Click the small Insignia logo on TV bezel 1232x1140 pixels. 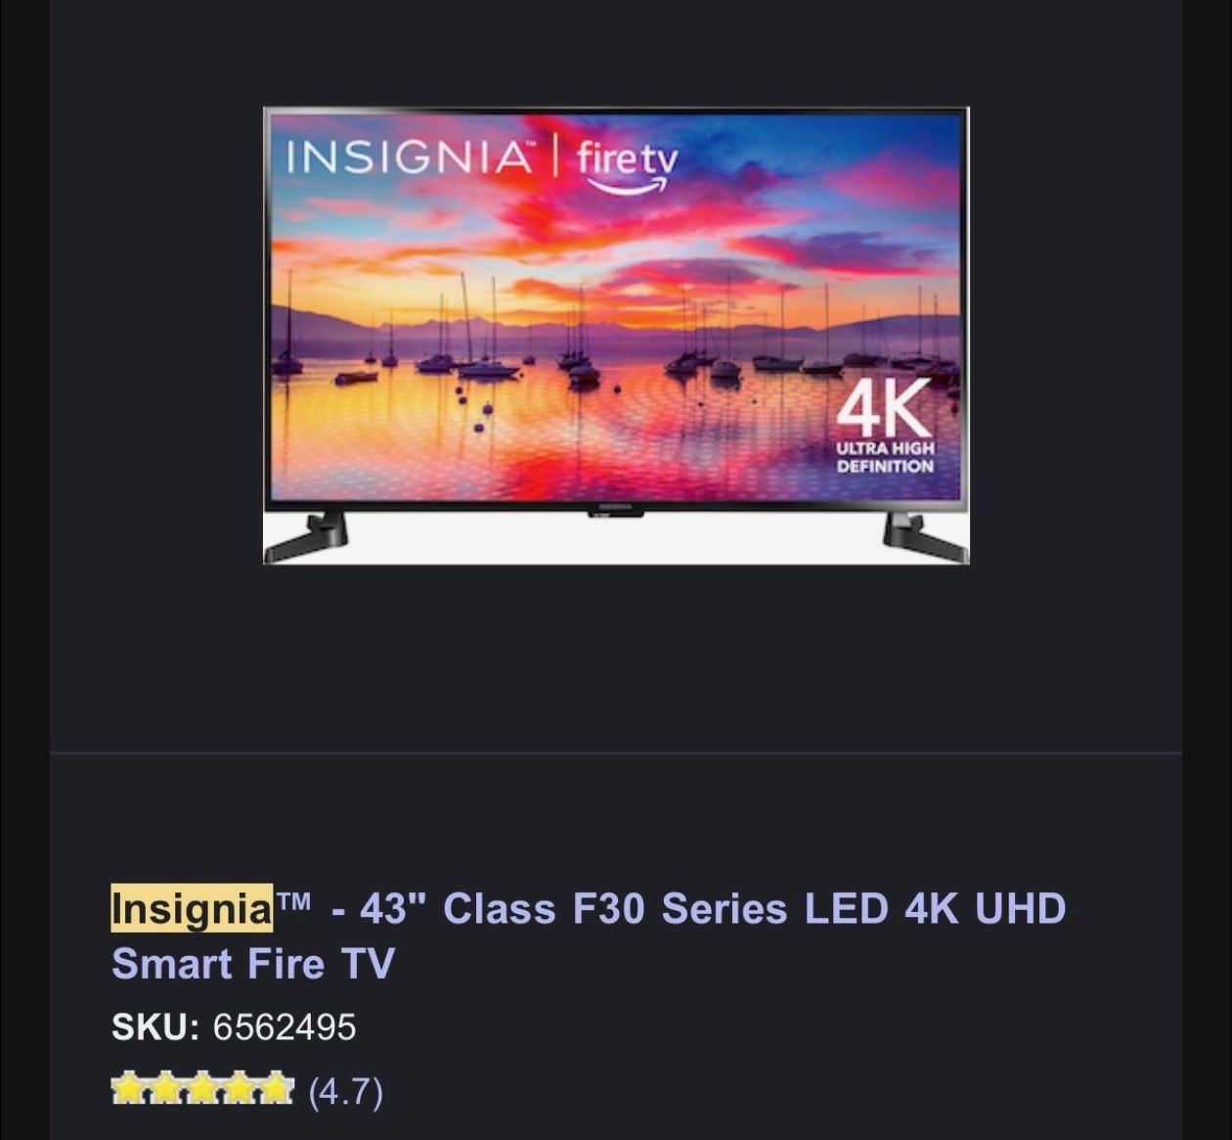click(616, 507)
